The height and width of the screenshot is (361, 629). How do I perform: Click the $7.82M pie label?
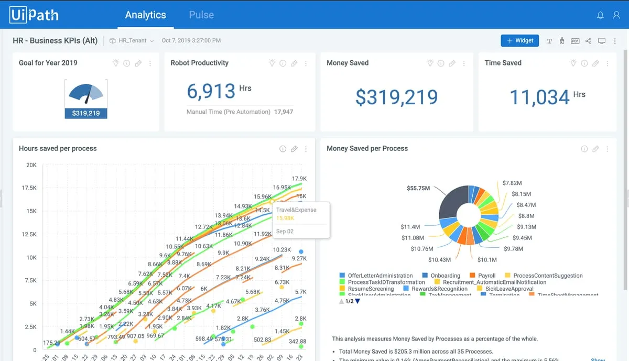tap(512, 183)
